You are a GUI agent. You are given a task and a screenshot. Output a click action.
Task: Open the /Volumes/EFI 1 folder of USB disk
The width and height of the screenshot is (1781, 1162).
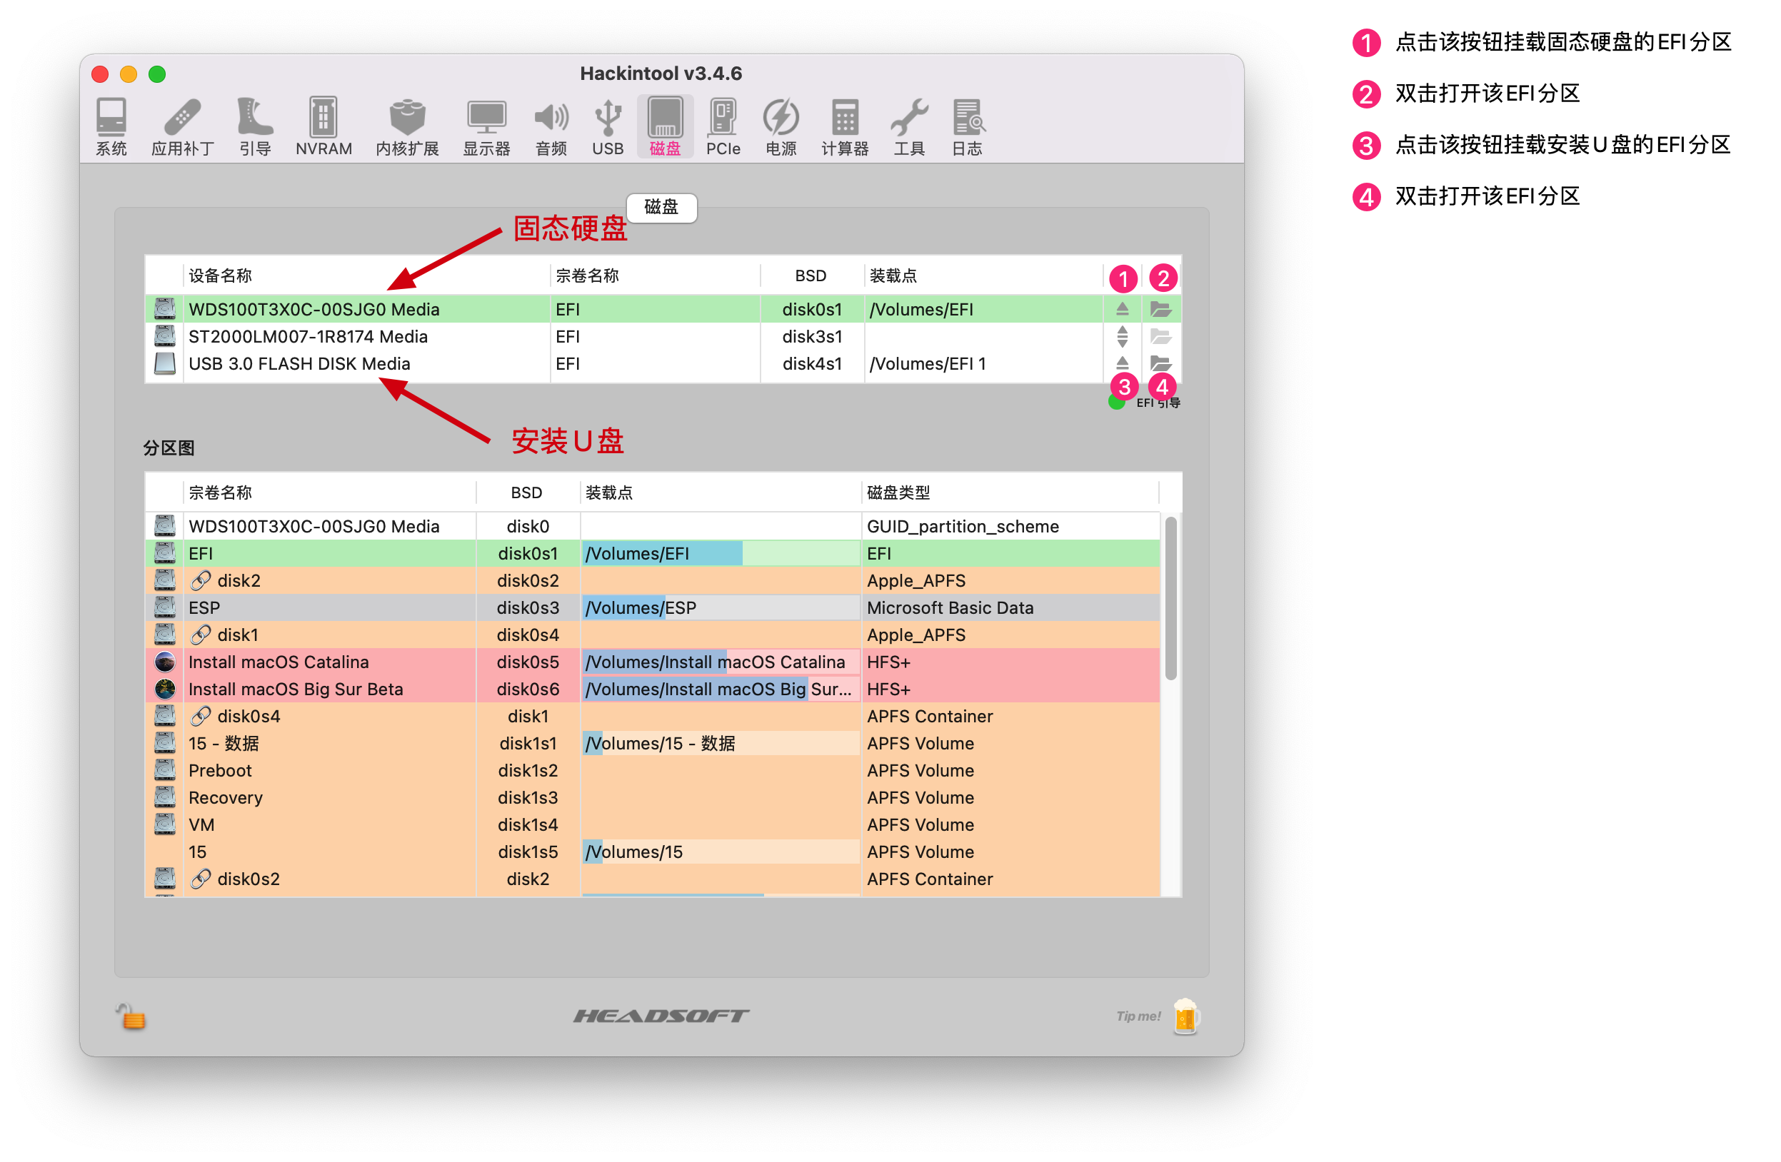coord(1160,363)
